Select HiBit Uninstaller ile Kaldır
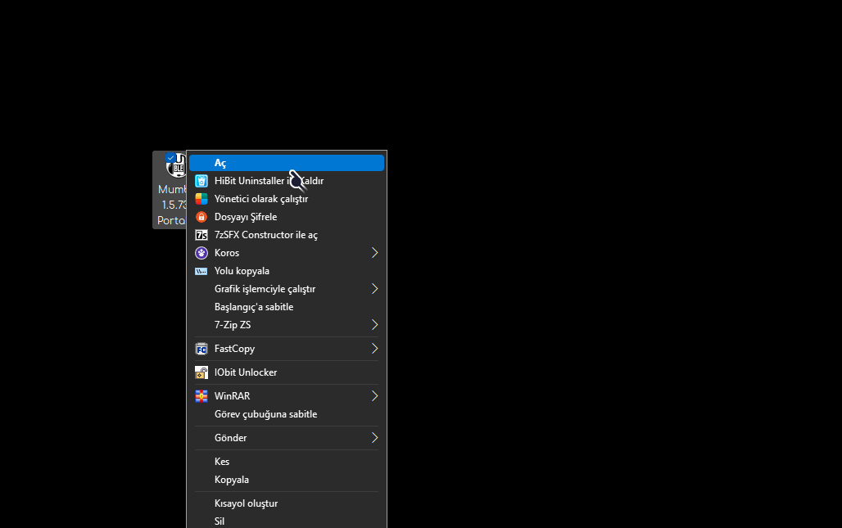The width and height of the screenshot is (842, 528). [x=287, y=181]
